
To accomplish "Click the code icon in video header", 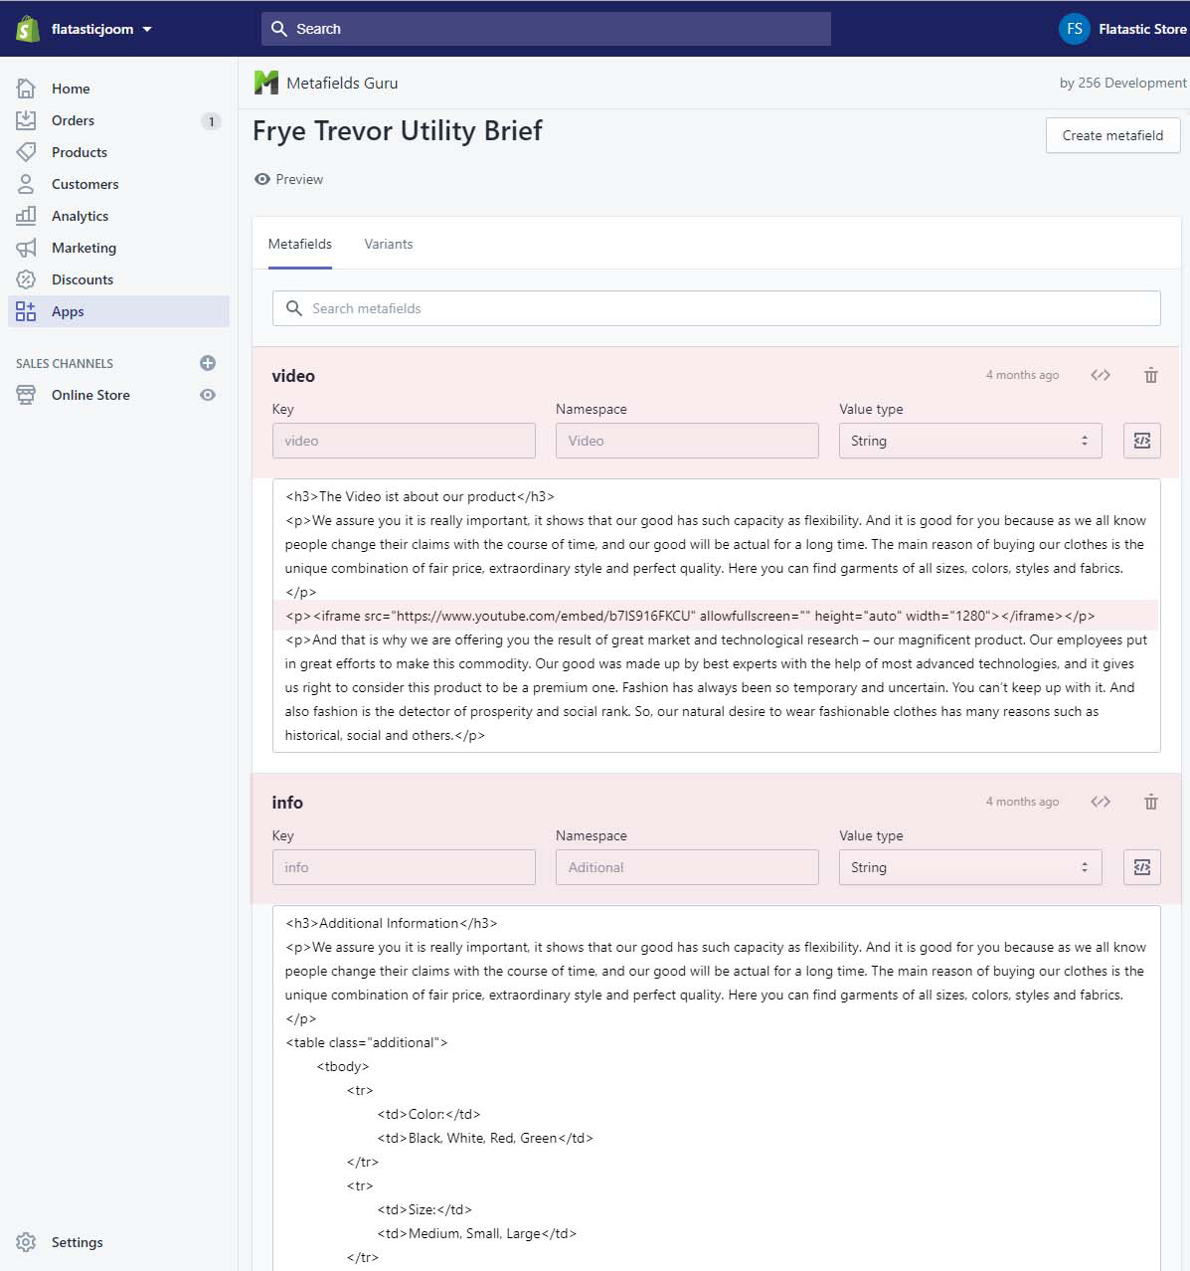I will click(1100, 375).
